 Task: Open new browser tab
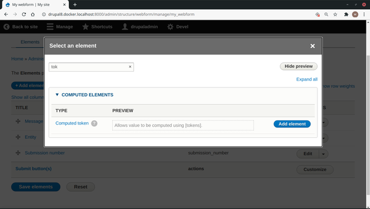click(75, 5)
